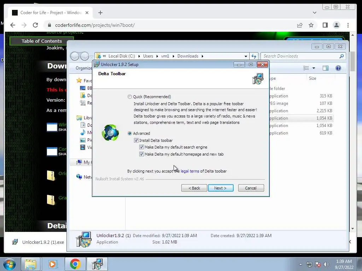Close the Coder for Life tab
The image size is (362, 271).
click(87, 13)
